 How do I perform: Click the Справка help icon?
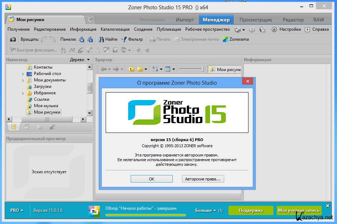(x=307, y=29)
